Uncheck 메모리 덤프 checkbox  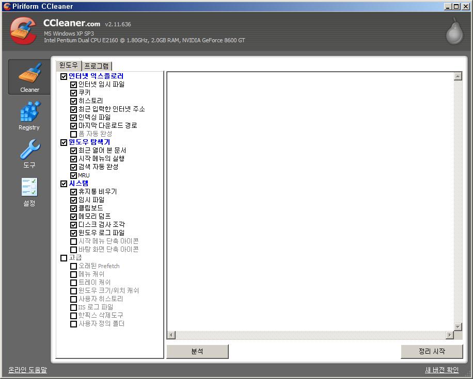tap(73, 217)
